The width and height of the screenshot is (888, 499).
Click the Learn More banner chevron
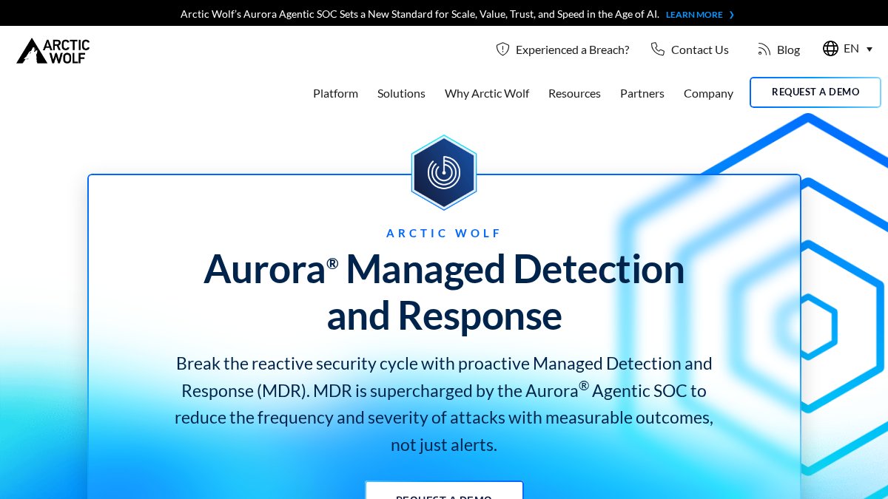[x=732, y=15]
